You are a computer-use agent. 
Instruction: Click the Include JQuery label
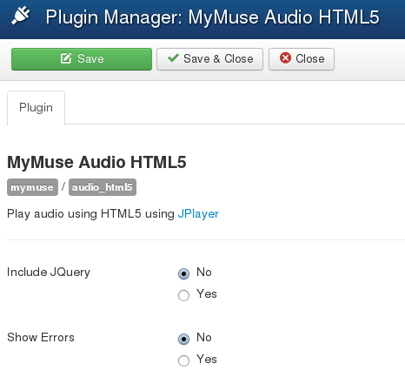click(x=49, y=273)
